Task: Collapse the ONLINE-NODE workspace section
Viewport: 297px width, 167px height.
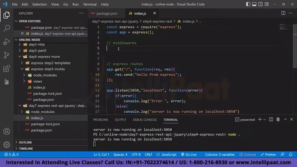Action: (16, 39)
